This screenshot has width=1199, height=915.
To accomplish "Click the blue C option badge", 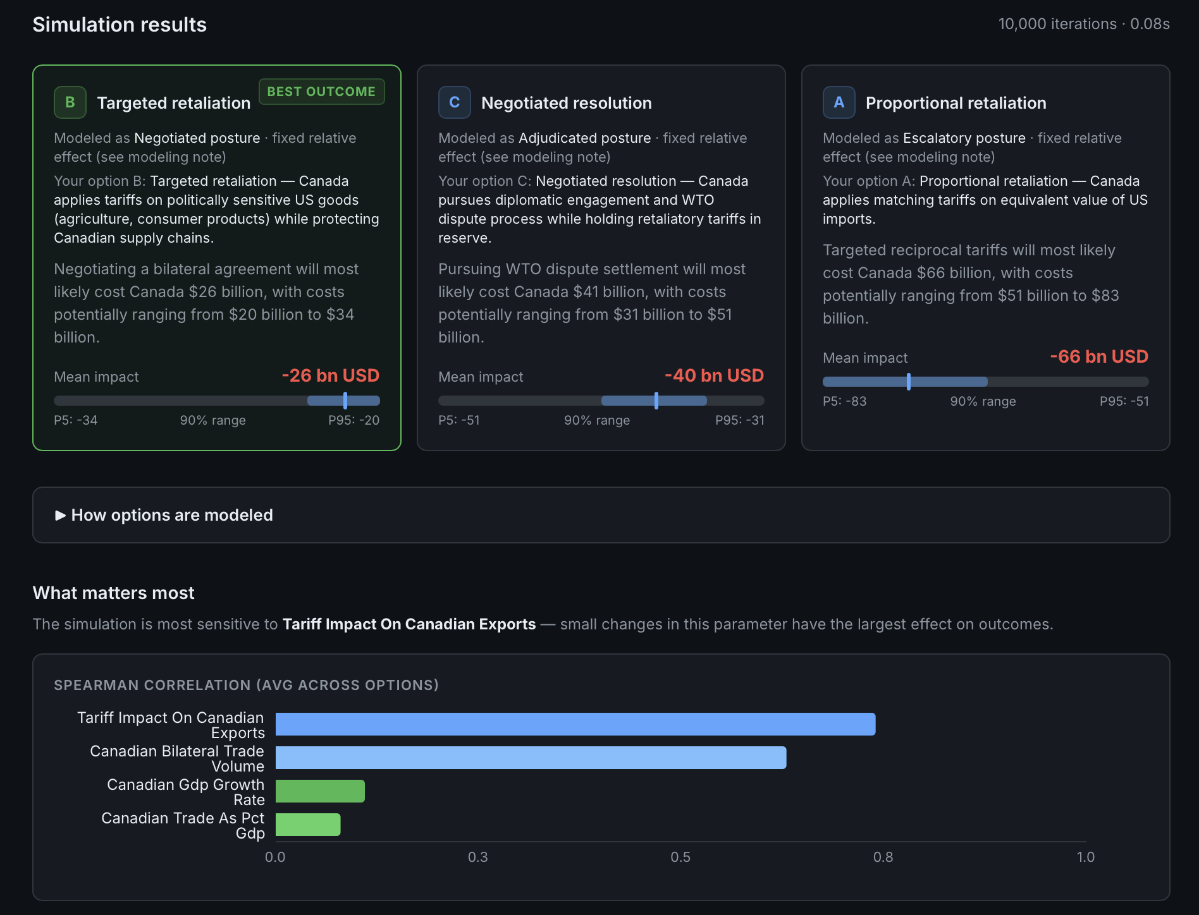I will click(x=455, y=102).
